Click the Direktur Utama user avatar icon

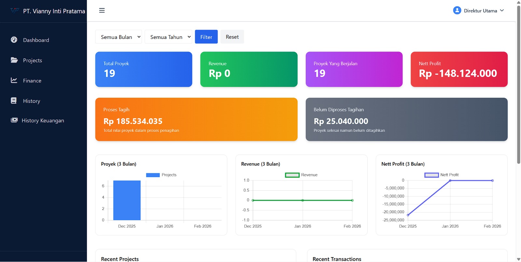coord(457,10)
